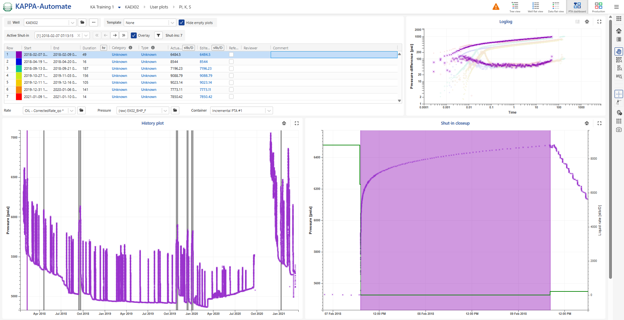Switch to Well flat view
Viewport: 624px width, 320px height.
pos(535,7)
